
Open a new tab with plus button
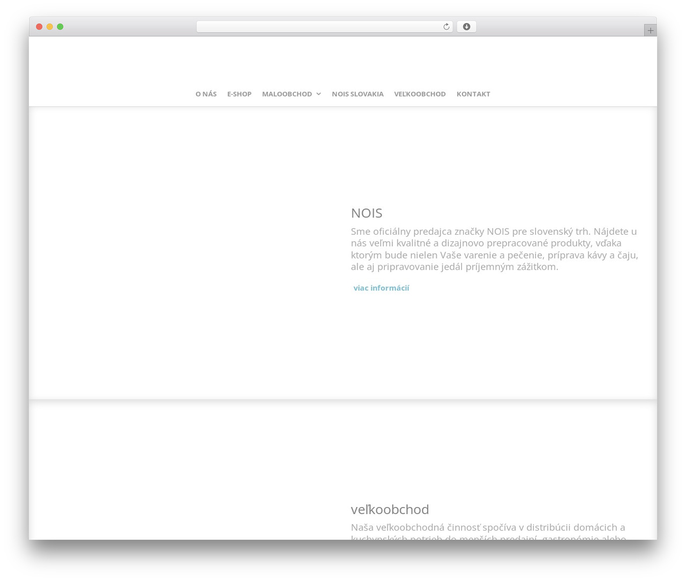pyautogui.click(x=650, y=31)
